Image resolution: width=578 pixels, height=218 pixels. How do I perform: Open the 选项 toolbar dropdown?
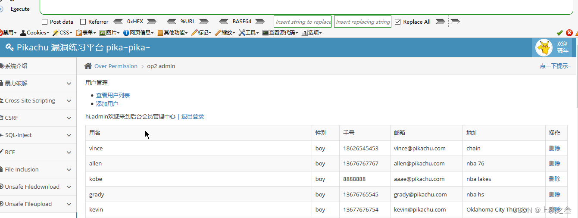(x=312, y=32)
